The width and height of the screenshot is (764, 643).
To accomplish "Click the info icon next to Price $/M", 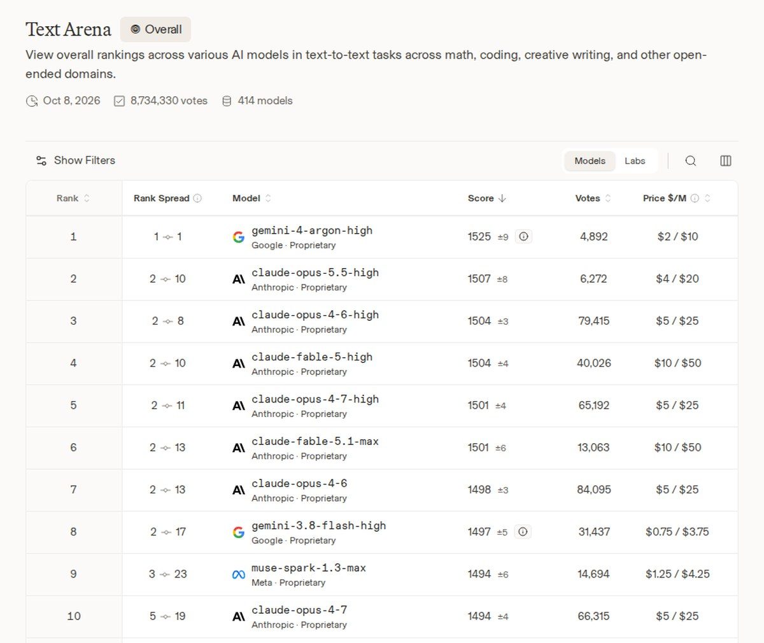I will (695, 198).
